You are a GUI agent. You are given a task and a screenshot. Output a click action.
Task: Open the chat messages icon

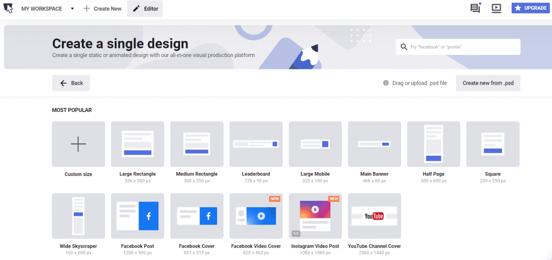coord(475,8)
